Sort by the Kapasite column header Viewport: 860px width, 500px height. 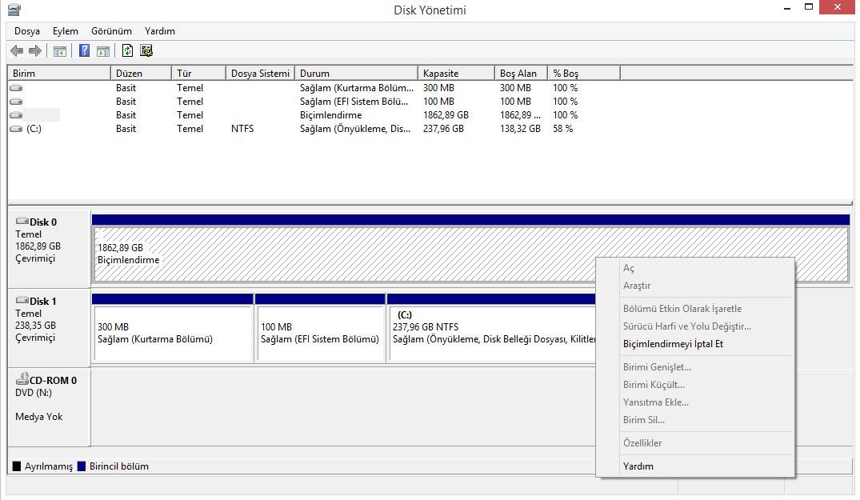click(x=456, y=73)
